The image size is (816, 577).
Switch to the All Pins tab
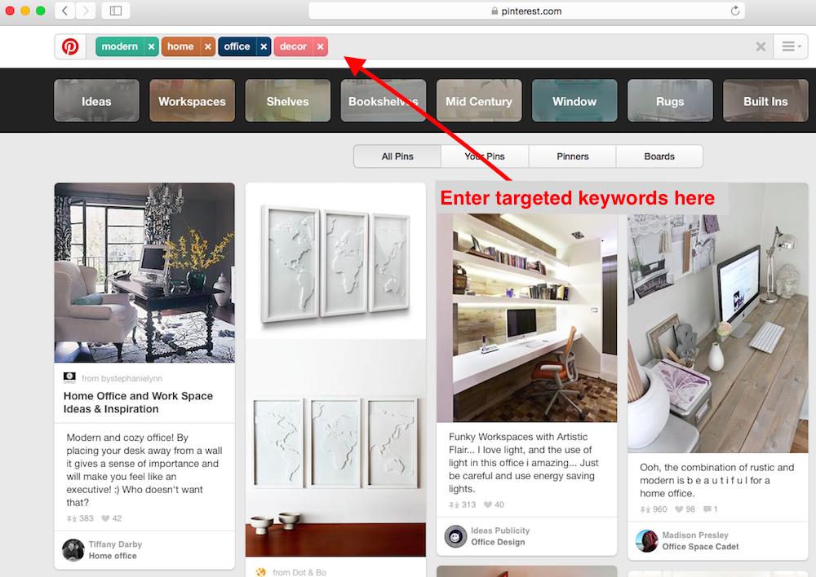397,156
